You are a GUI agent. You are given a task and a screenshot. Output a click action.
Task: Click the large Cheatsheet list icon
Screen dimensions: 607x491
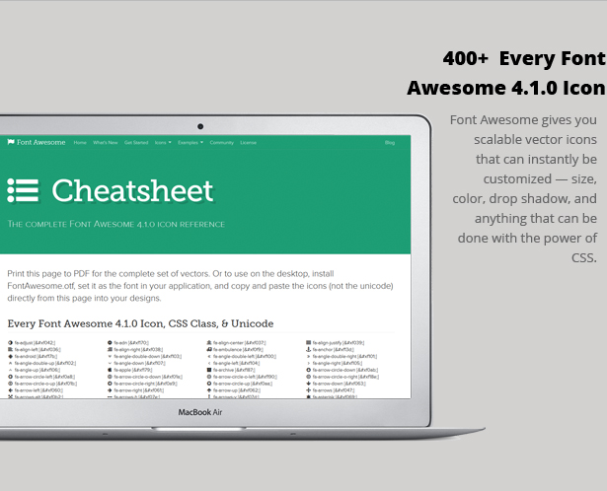[23, 190]
